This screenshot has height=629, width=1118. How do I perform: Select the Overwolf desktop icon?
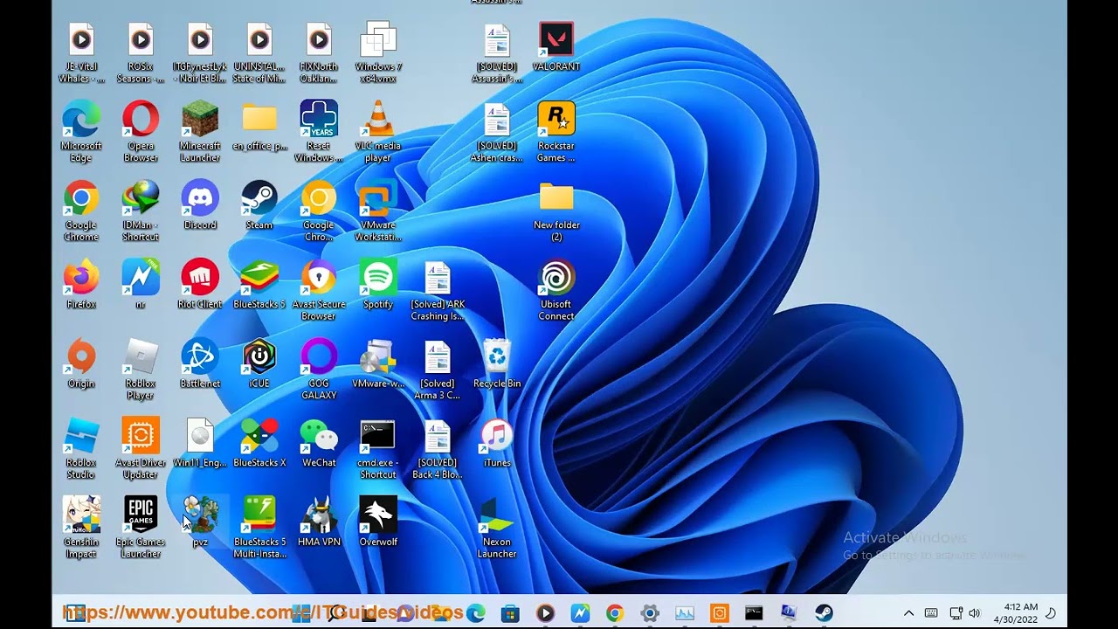[x=378, y=522]
